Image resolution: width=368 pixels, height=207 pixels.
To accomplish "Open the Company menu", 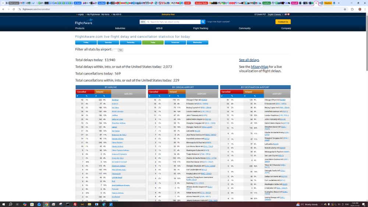I will (x=286, y=28).
